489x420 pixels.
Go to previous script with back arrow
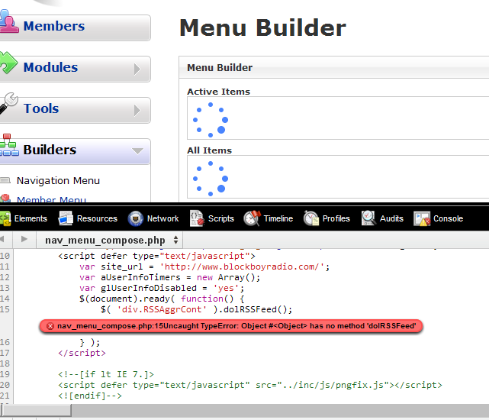(2, 240)
